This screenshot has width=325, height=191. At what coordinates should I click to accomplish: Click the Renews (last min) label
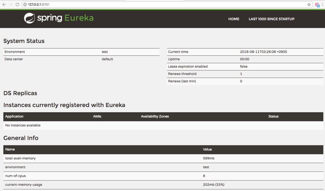tap(182, 81)
